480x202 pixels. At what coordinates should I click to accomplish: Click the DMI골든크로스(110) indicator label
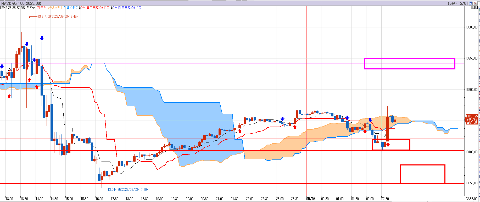[95, 8]
